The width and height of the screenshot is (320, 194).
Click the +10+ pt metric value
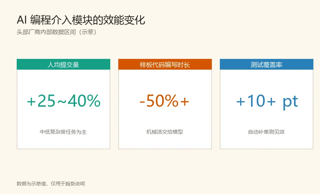[x=267, y=102]
